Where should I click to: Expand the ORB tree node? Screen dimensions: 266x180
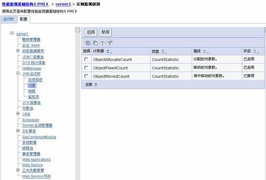18,113
